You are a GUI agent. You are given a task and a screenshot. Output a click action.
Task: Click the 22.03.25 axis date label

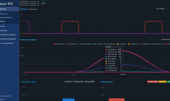(x=24, y=74)
